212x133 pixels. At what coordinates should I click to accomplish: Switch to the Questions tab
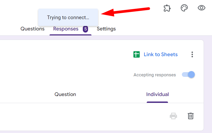(x=32, y=29)
